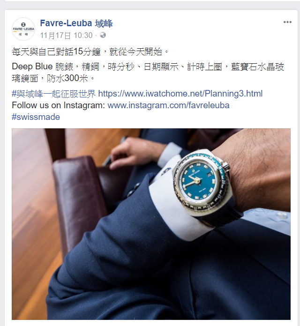Click the public globe privacy icon
Image resolution: width=300 pixels, height=326 pixels.
coord(103,35)
